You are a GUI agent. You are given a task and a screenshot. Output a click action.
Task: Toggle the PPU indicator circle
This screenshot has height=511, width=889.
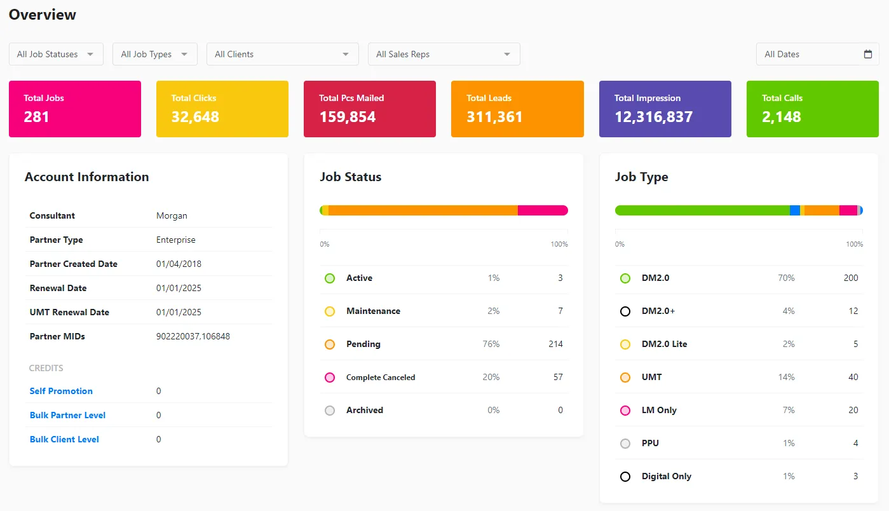pos(625,443)
